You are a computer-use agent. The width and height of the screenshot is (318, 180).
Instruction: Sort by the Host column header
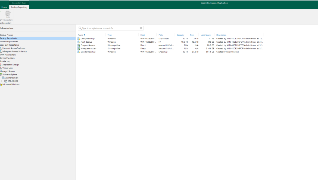click(143, 35)
